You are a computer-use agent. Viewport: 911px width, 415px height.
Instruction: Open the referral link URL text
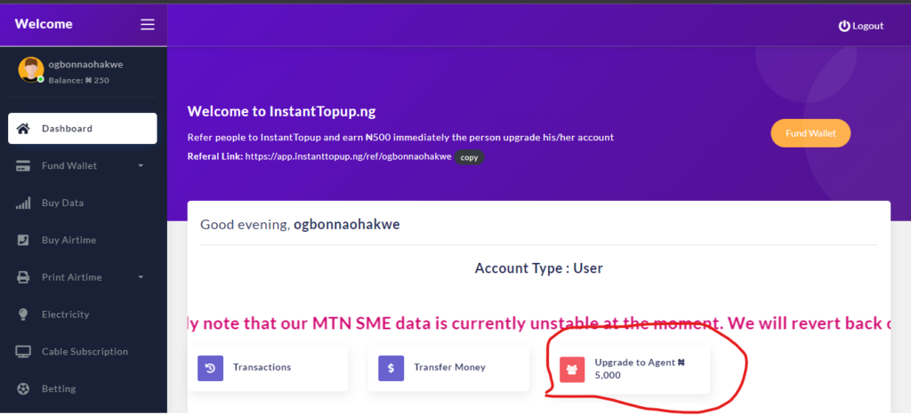tap(348, 156)
